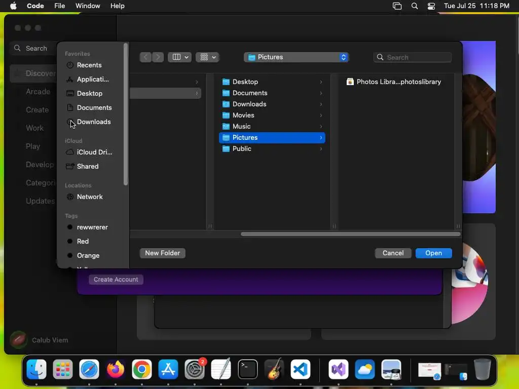Screen dimensions: 519x389
Task: Open Visual Studio Code from Dock
Action: click(x=301, y=369)
